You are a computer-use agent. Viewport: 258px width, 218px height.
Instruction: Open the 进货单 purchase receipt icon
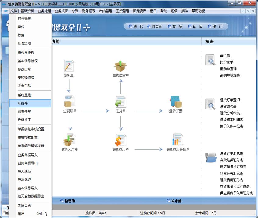[120, 102]
